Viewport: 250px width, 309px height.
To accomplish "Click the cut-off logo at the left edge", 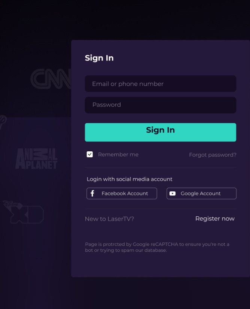I will (x=3, y=121).
